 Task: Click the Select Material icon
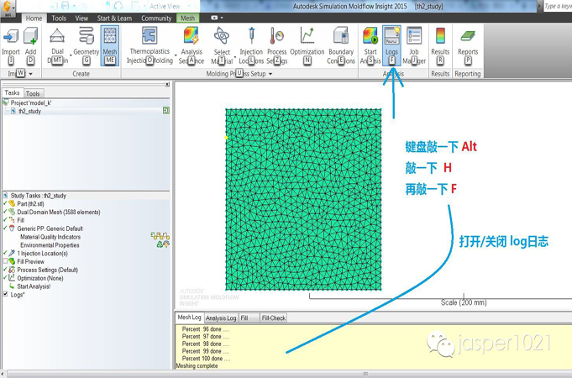[x=222, y=36]
